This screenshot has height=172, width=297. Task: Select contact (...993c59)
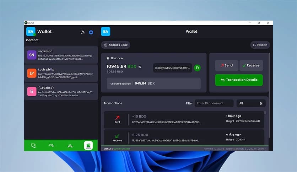click(61, 91)
